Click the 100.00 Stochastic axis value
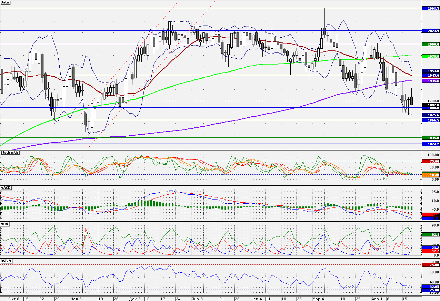This screenshot has width=440, height=301. (x=432, y=155)
